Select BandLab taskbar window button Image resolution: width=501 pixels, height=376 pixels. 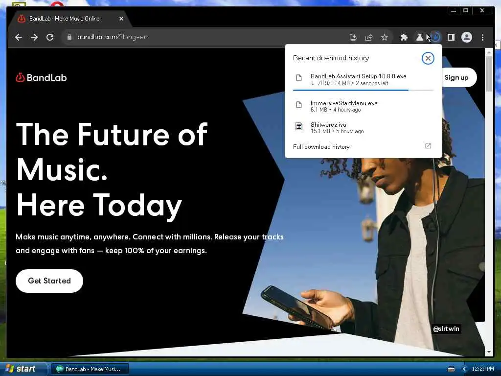(90, 369)
